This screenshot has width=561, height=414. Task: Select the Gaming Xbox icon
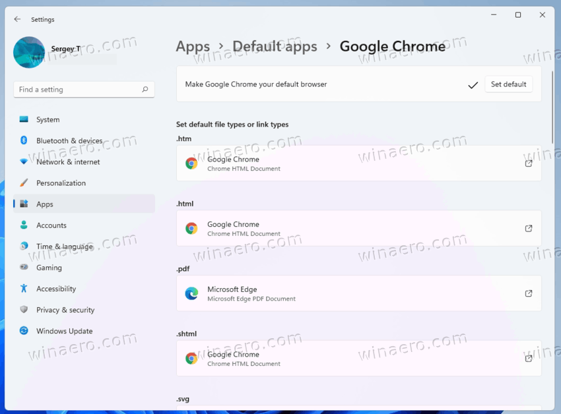pos(24,268)
